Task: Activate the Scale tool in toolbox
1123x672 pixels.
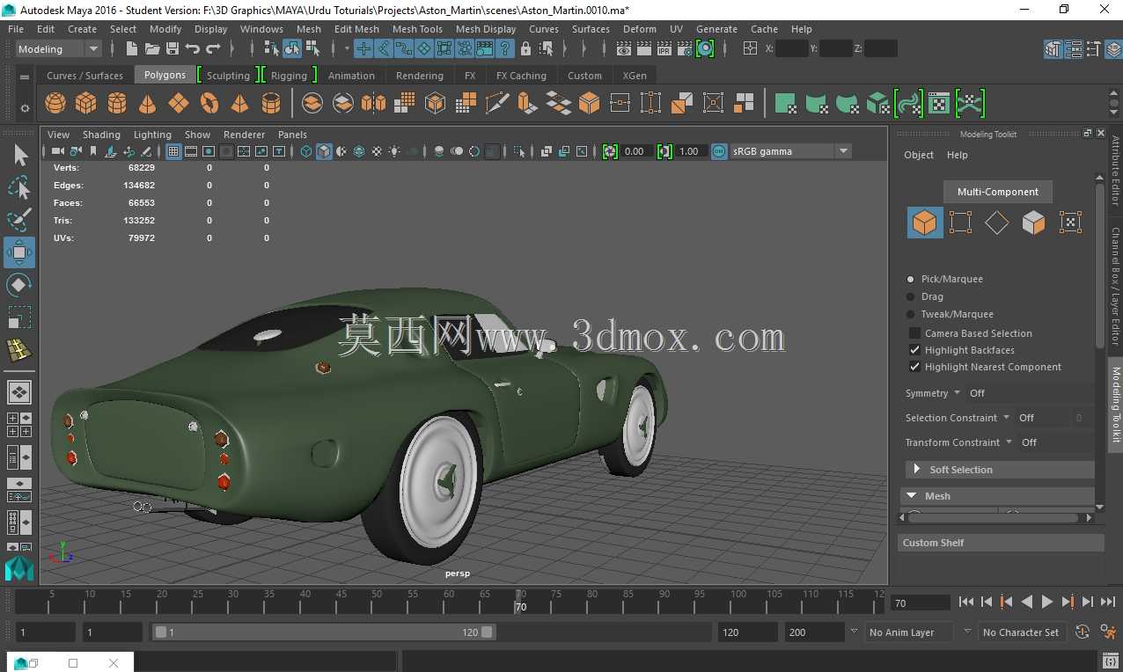Action: point(19,317)
